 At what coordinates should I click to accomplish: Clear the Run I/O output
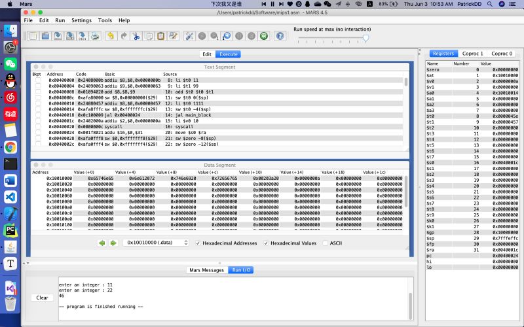(42, 298)
